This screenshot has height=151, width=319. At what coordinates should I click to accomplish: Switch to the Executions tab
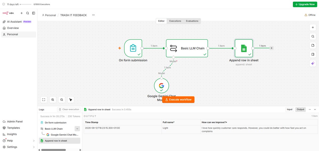pos(175,21)
